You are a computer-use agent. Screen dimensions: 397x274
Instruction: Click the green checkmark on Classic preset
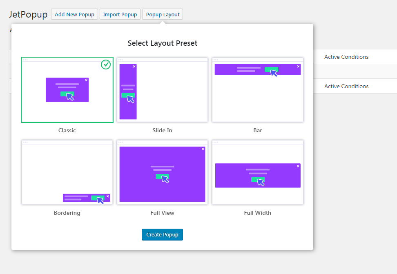(x=106, y=65)
